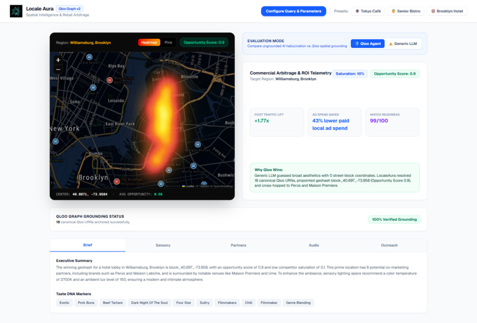This screenshot has width=477, height=323.
Task: Click the 99/100 match readiness value
Action: 379,121
